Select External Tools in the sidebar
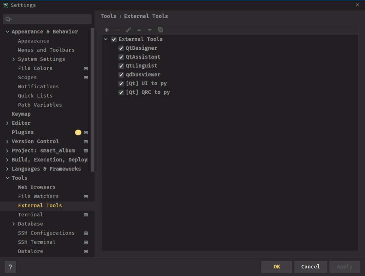The width and height of the screenshot is (365, 276). (40, 206)
